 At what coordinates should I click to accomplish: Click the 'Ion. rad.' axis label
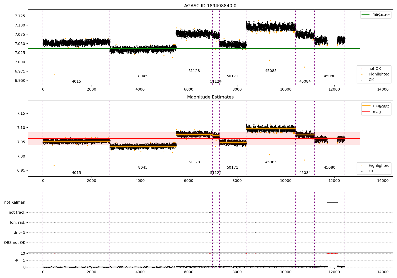coord(18,223)
